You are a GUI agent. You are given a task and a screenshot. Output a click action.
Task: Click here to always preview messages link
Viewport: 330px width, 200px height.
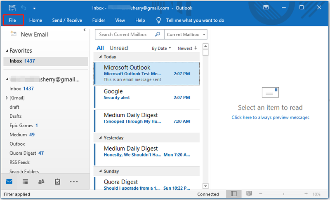(x=270, y=117)
